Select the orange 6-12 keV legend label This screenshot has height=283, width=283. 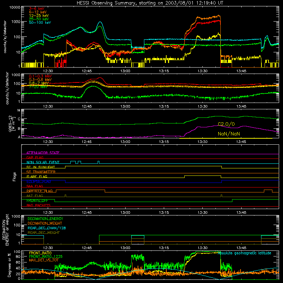pyautogui.click(x=37, y=12)
